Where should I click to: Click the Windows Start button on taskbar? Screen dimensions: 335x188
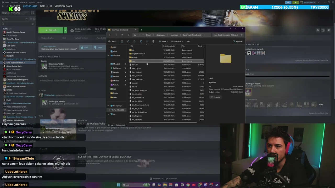tap(118, 185)
